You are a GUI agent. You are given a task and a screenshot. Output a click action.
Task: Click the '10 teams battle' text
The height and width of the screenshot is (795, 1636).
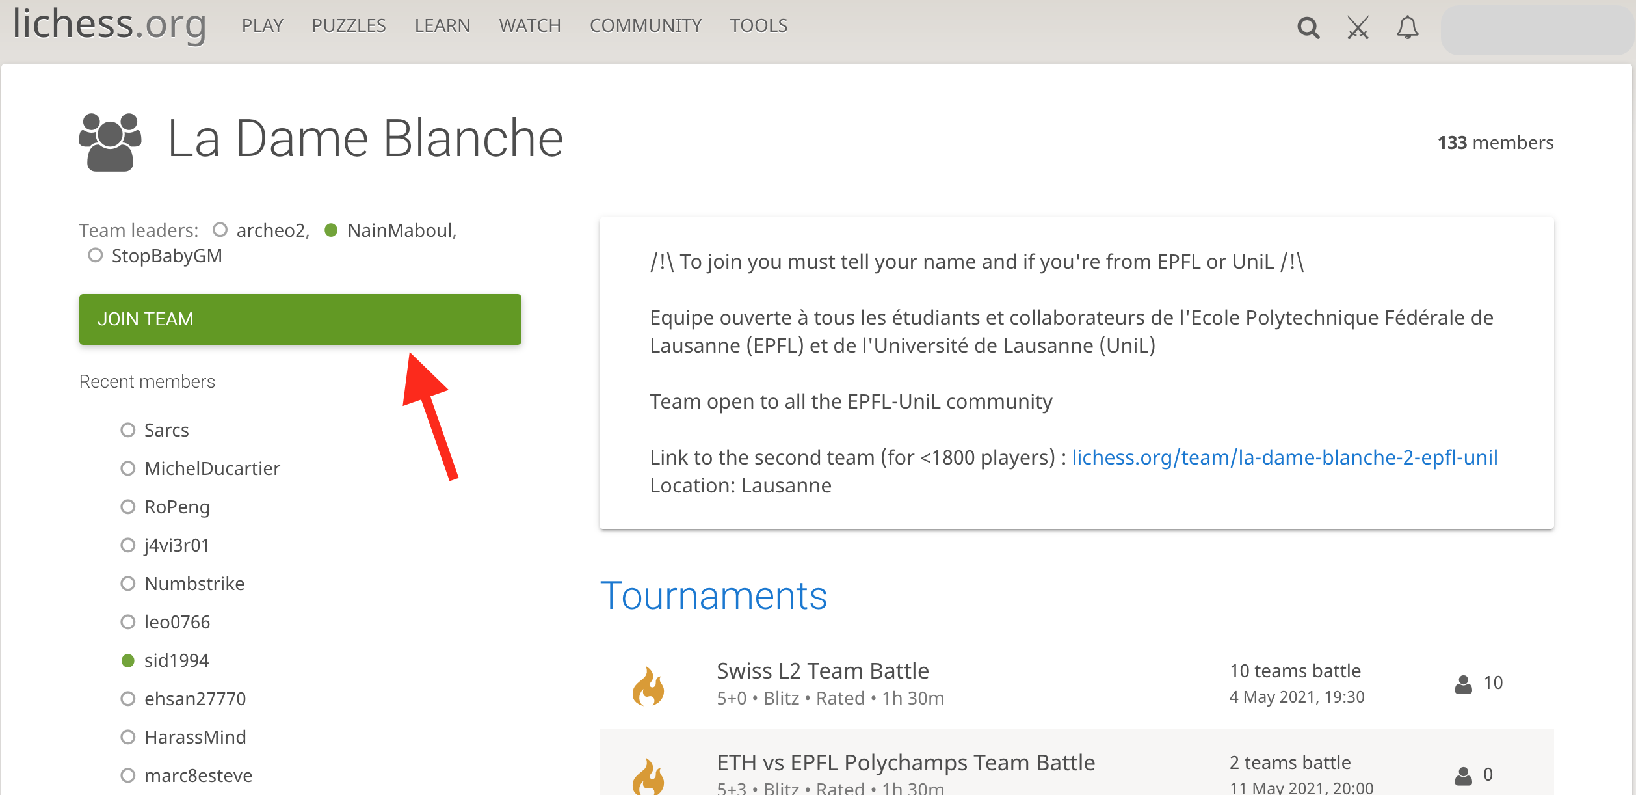1295,671
